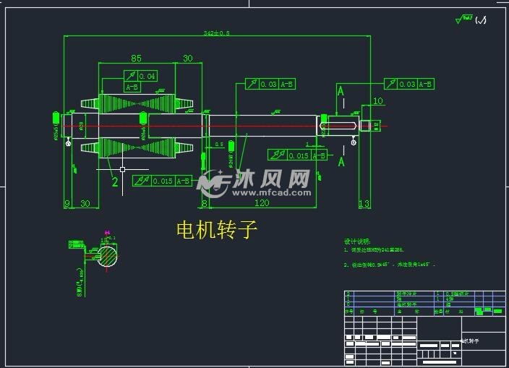
Task: Click the 30 dimension next to the 9 dimension
Action: tap(85, 203)
